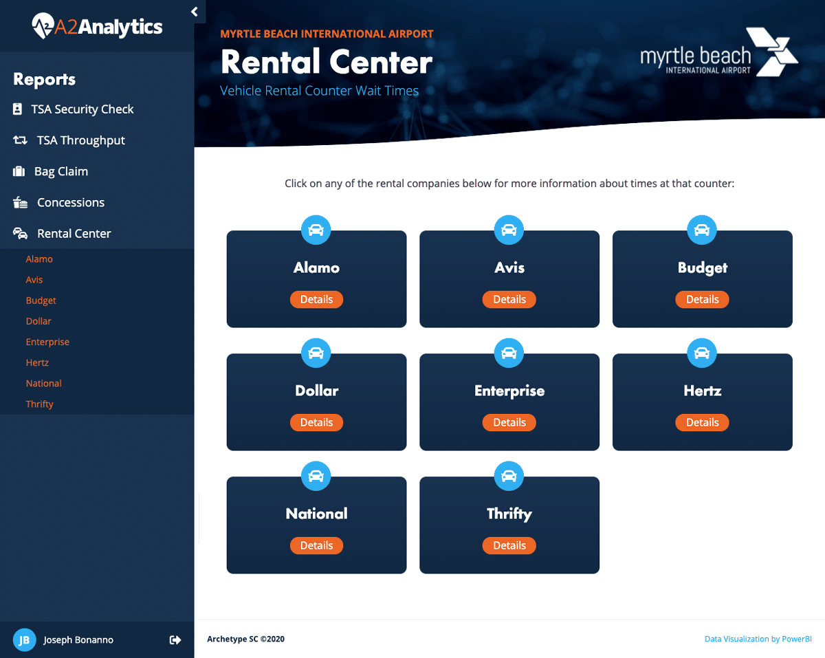This screenshot has height=658, width=825.
Task: Click the Avis card title
Action: 509,268
